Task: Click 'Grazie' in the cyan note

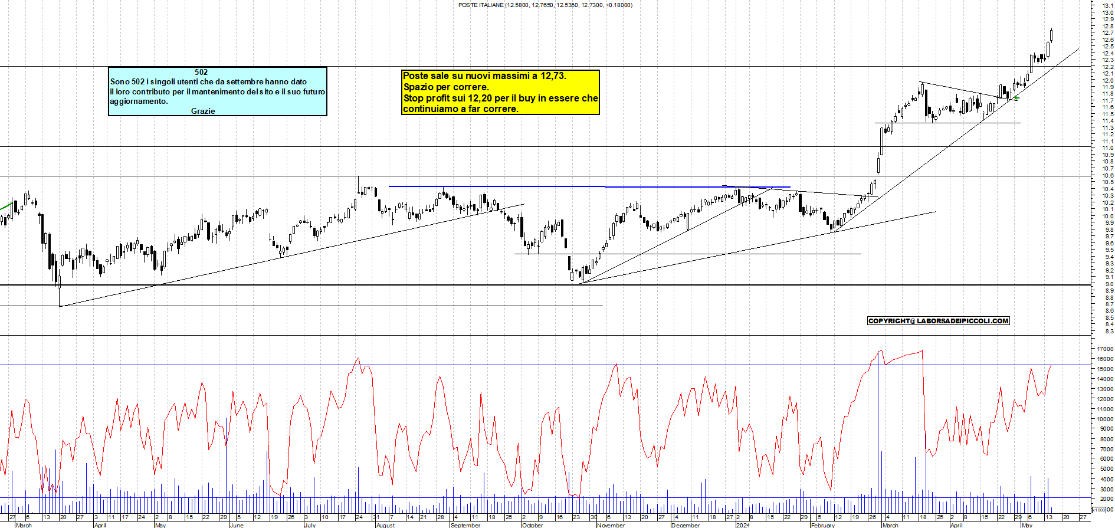Action: [x=203, y=111]
